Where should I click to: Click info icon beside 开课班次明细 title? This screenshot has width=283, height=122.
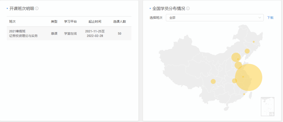[37, 8]
